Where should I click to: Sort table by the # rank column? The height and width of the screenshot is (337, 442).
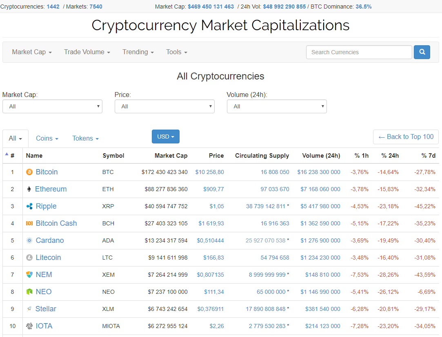[x=12, y=156]
